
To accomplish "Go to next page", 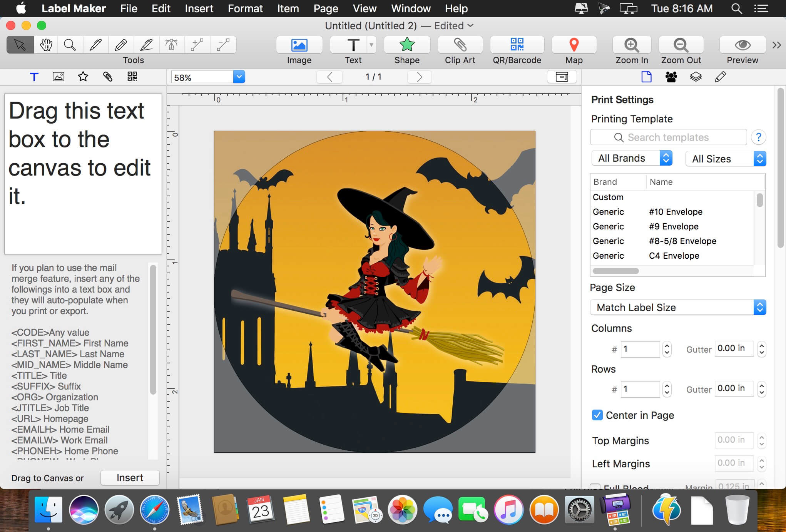I will pyautogui.click(x=419, y=77).
